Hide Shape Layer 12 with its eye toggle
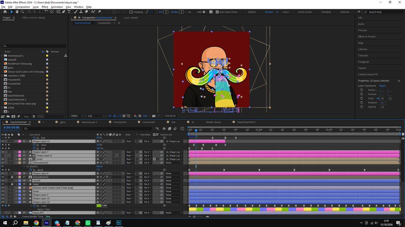 click(3, 141)
